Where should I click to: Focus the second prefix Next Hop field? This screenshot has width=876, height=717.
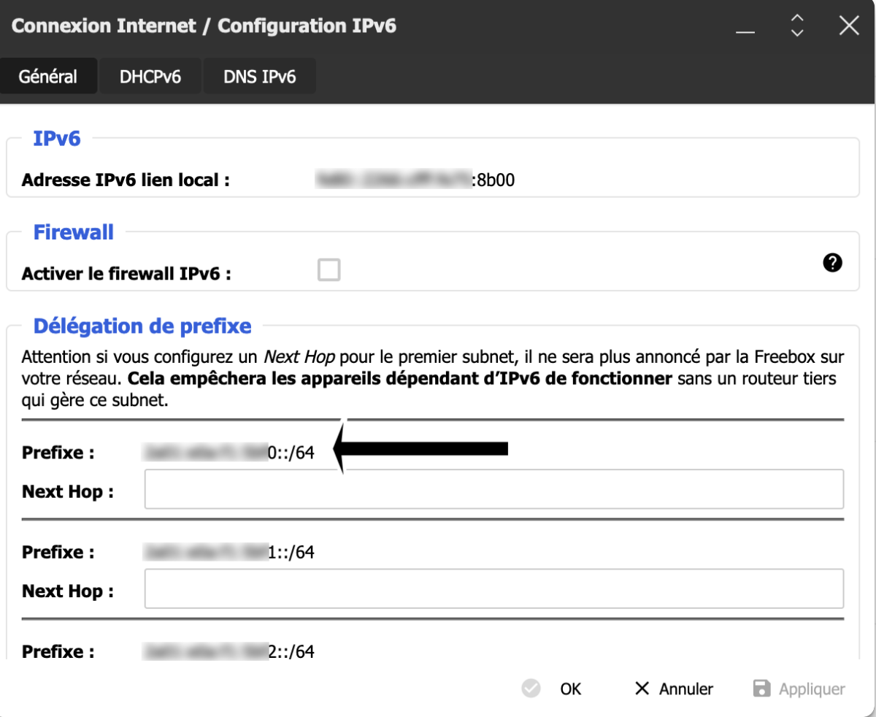(x=493, y=589)
